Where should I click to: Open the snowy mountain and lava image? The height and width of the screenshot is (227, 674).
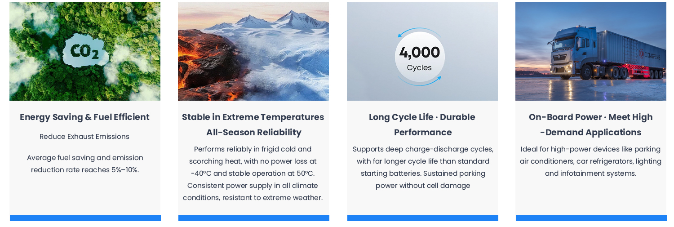253,51
